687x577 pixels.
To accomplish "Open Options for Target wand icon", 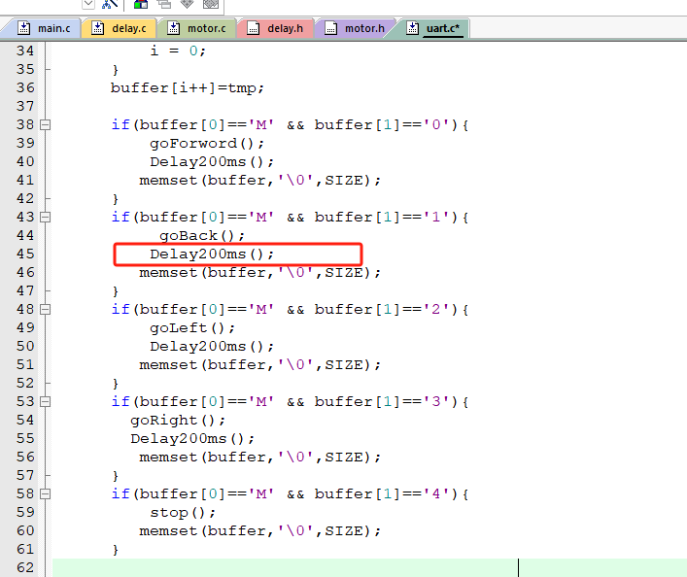I will (110, 5).
